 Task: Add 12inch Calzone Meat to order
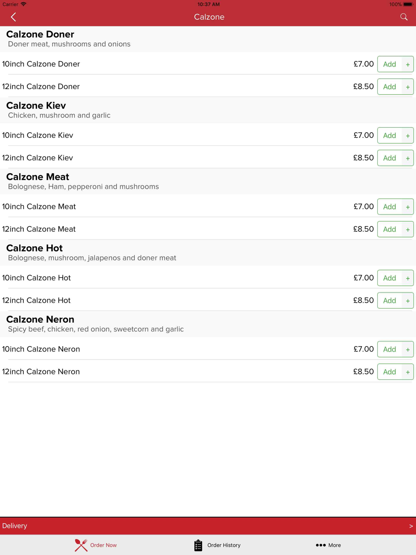coord(389,229)
